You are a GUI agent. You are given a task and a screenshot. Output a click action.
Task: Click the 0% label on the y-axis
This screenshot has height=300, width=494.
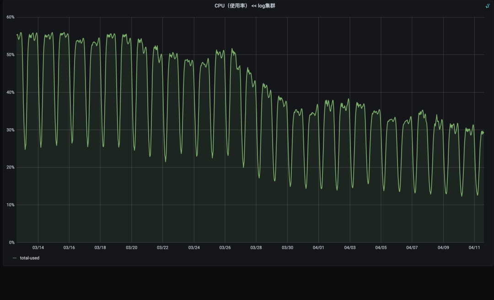pyautogui.click(x=11, y=243)
